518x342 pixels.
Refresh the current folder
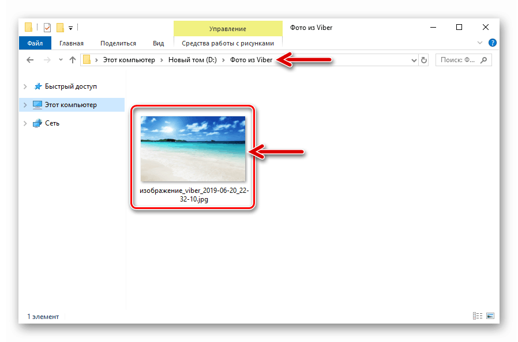coord(424,60)
